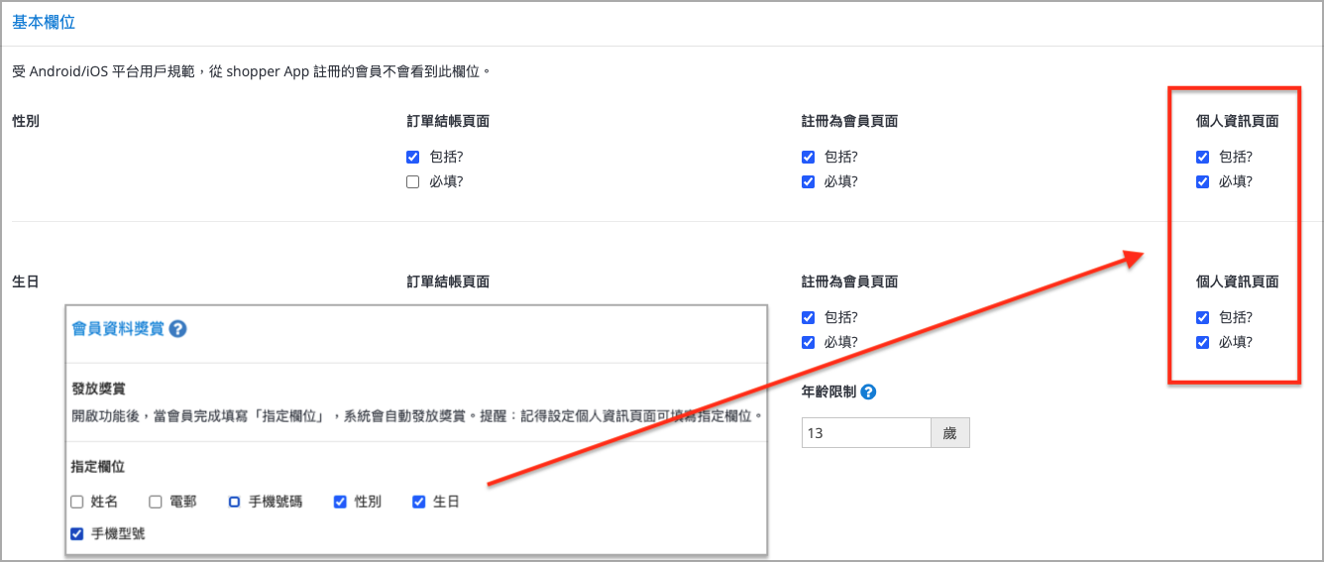
Task: Toggle 必填 under 註冊為會員頁面 in 生日 row
Action: [809, 342]
